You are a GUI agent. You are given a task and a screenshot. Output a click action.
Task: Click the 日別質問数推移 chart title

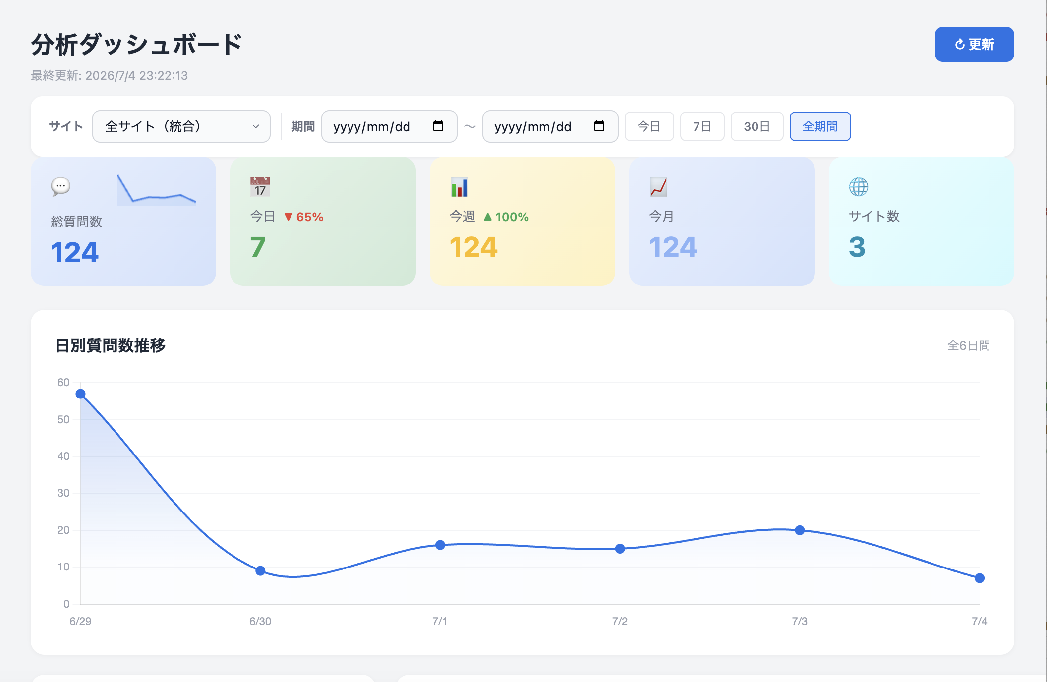pyautogui.click(x=111, y=345)
